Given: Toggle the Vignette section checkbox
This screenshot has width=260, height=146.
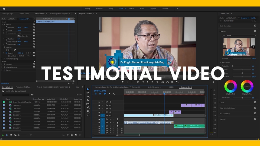Looking at the screenshot, I should pos(255,119).
